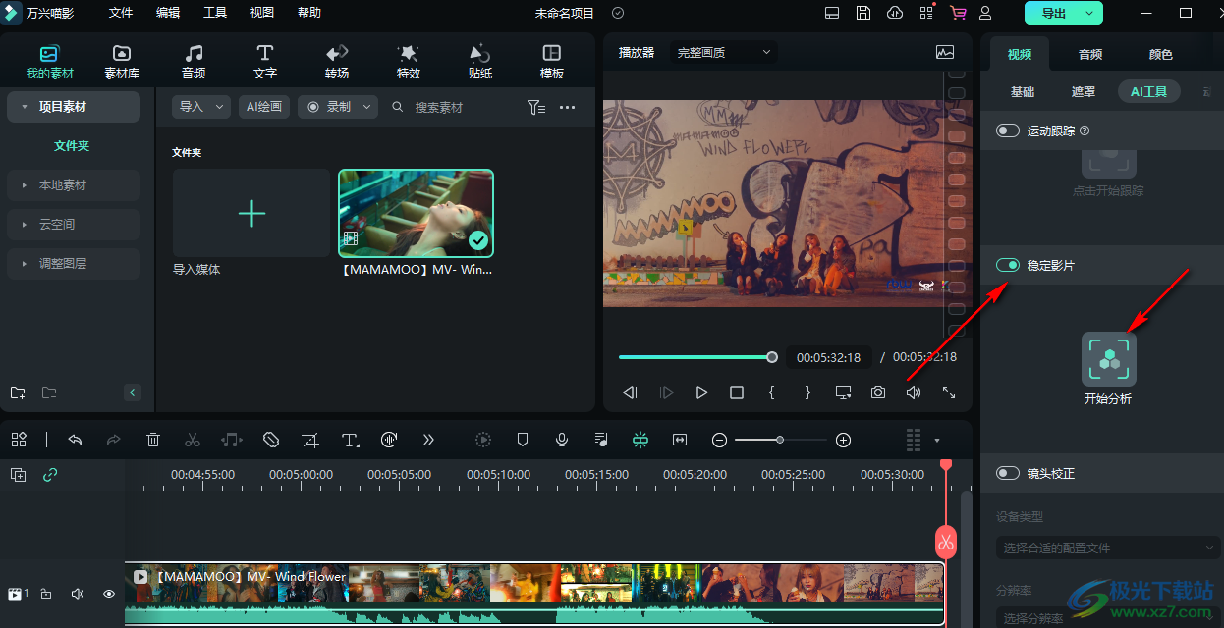Viewport: 1224px width, 628px height.
Task: Click the player progress bar
Action: (695, 357)
